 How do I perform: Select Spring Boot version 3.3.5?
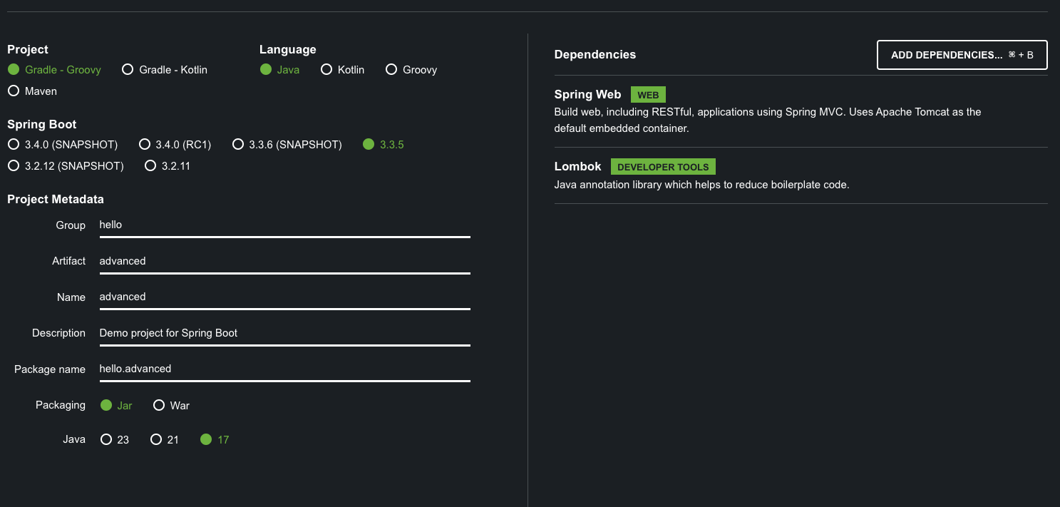384,145
